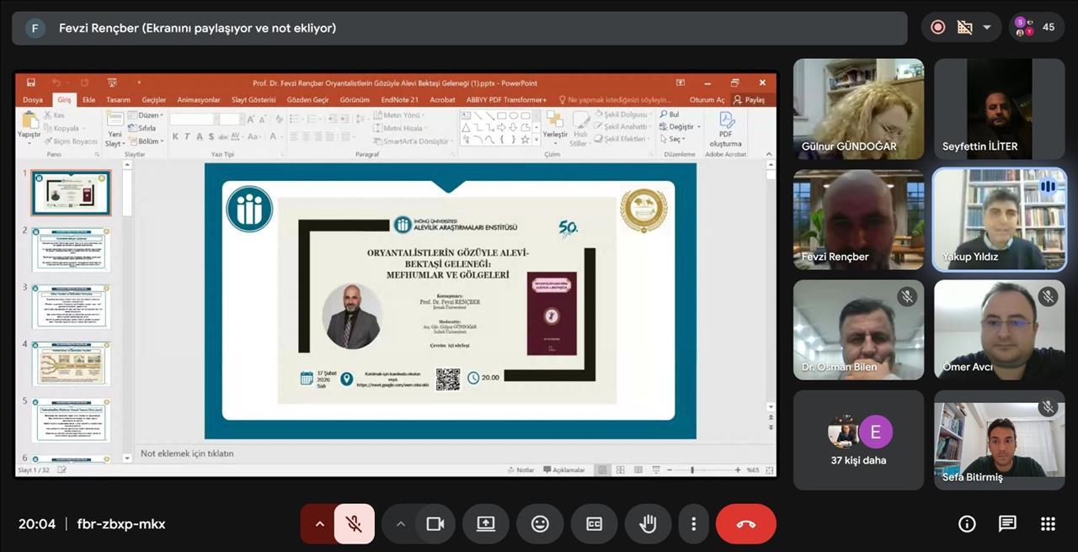Click the '37 kişi daha' tile
The width and height of the screenshot is (1078, 552).
coord(858,440)
